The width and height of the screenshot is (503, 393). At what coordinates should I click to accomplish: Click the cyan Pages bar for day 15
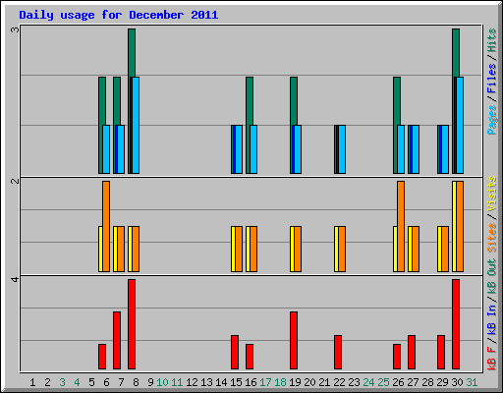(x=239, y=149)
